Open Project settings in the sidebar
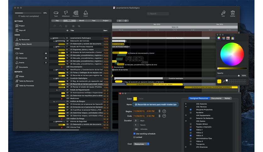 (20, 26)
